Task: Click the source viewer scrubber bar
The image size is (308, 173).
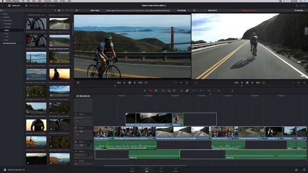Action: coord(132,86)
